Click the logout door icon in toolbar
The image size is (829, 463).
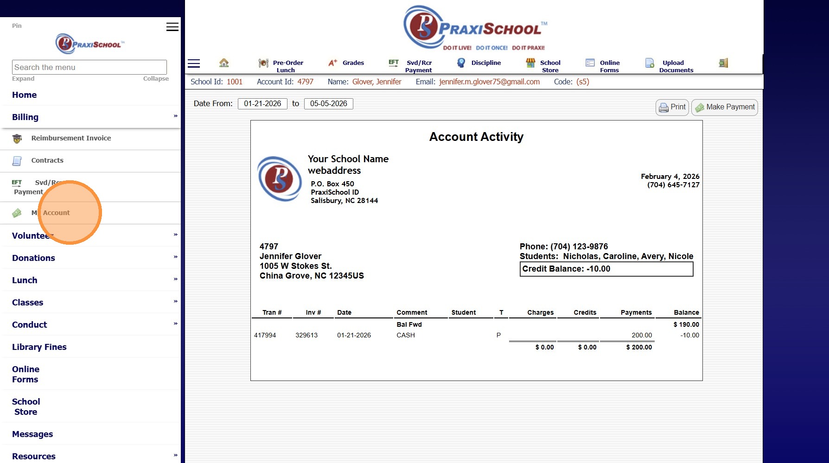(723, 63)
